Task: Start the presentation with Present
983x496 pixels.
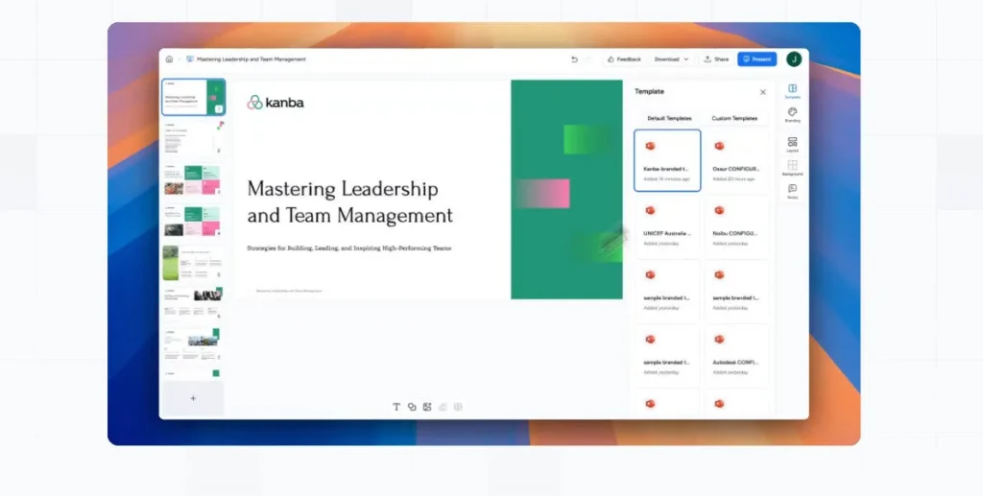Action: click(x=756, y=59)
